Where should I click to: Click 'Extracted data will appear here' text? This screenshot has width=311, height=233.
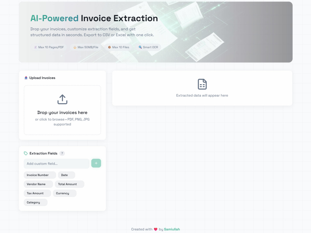pos(202,95)
